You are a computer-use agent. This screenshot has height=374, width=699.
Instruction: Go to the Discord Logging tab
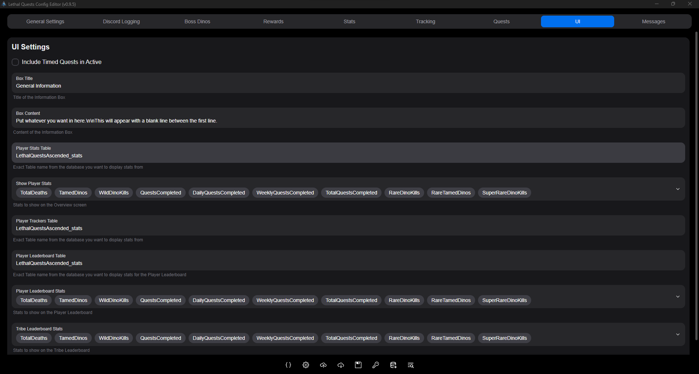click(x=121, y=21)
